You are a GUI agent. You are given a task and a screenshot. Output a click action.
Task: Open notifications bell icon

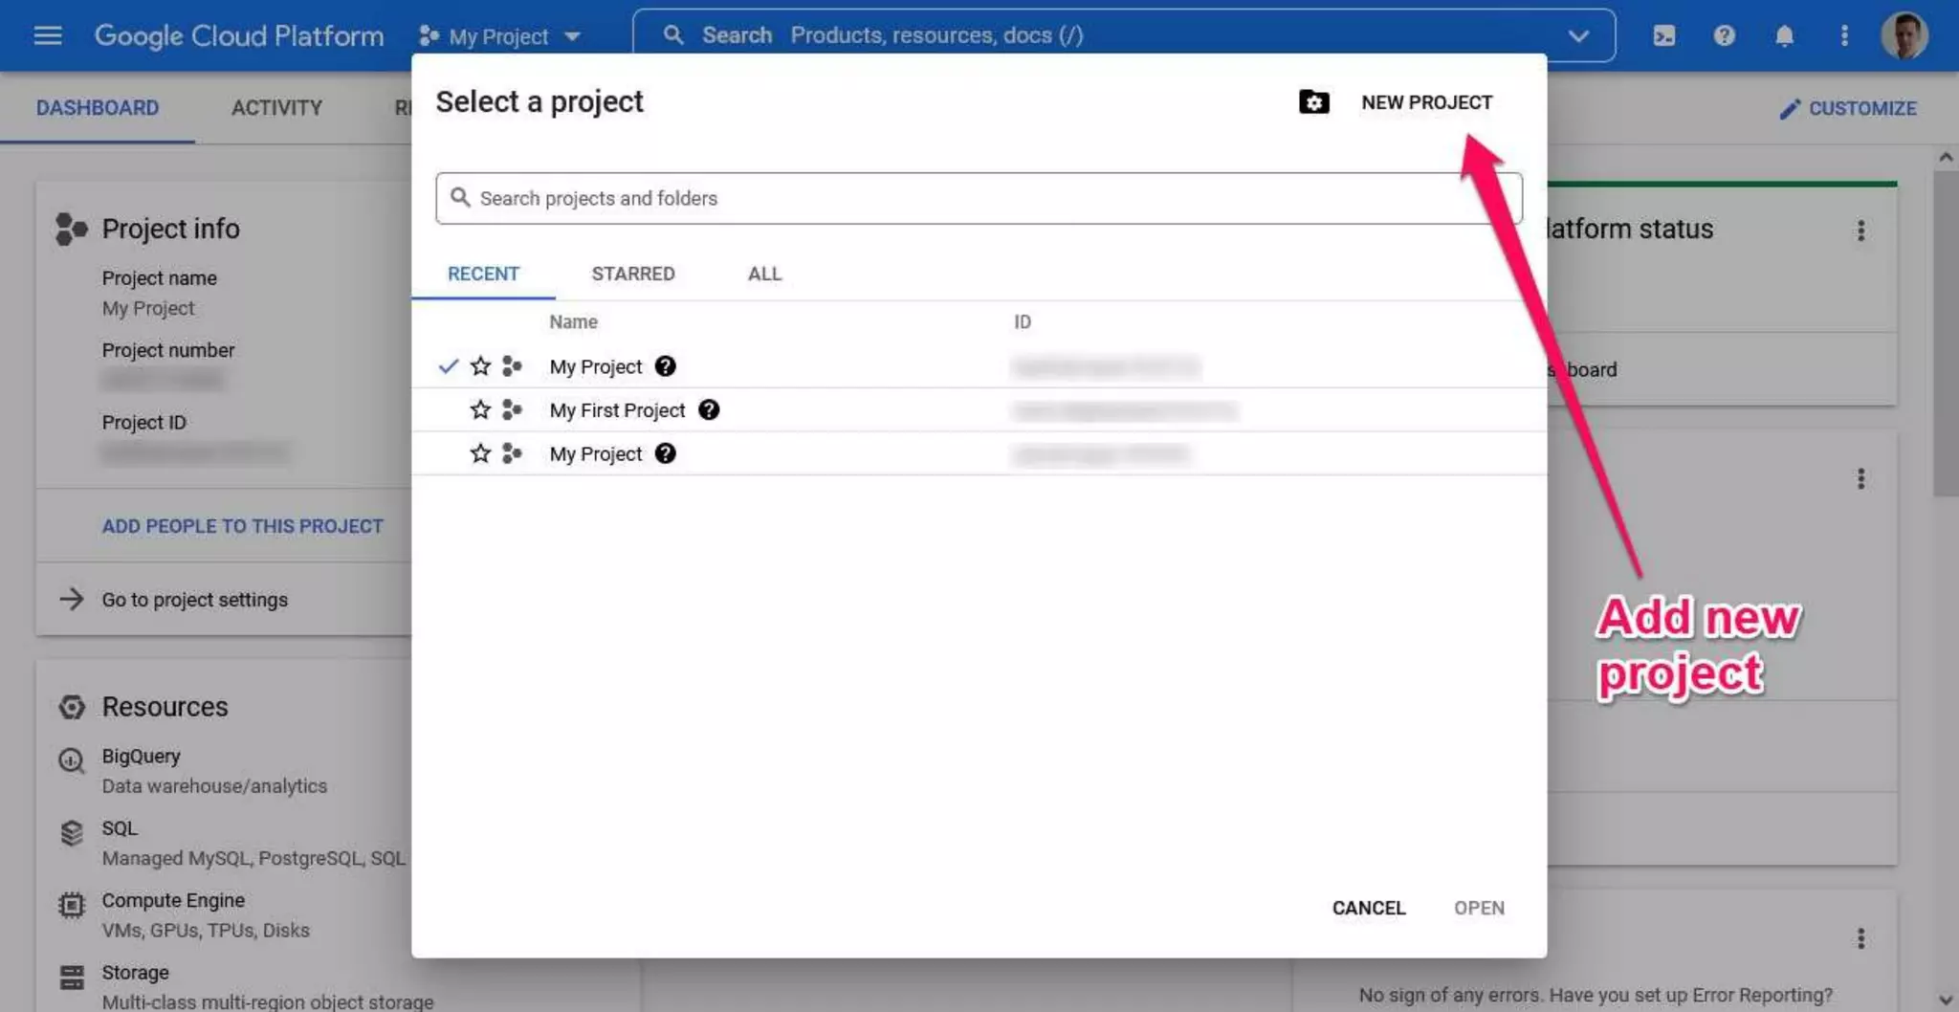(x=1784, y=35)
